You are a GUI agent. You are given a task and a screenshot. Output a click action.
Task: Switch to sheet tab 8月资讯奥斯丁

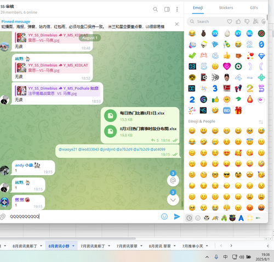pos(25,246)
